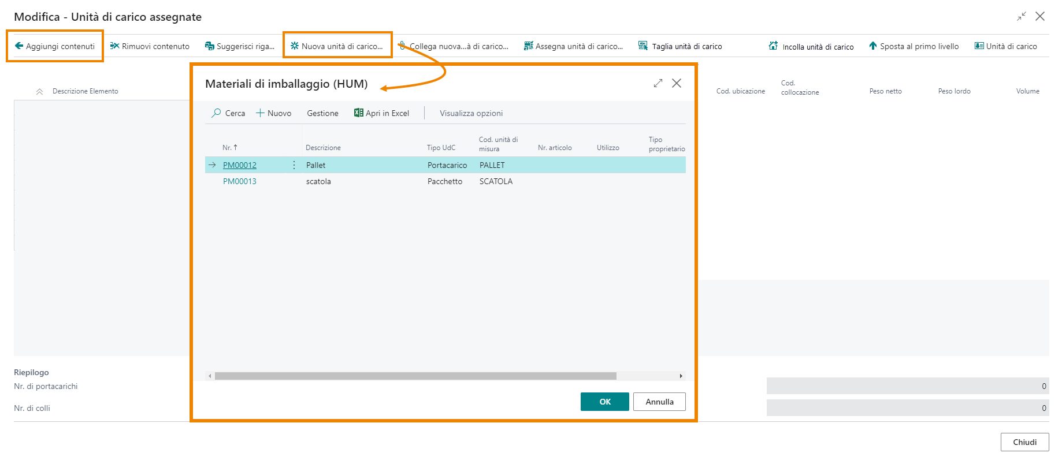This screenshot has height=464, width=1062.
Task: Click Taglia unità di carico
Action: click(680, 46)
